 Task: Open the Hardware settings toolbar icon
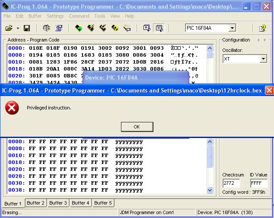47,28
